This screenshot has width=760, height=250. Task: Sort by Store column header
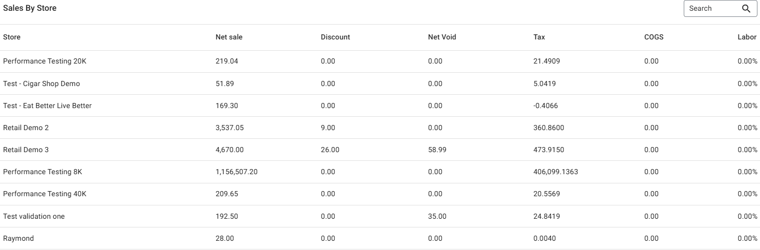tap(12, 37)
